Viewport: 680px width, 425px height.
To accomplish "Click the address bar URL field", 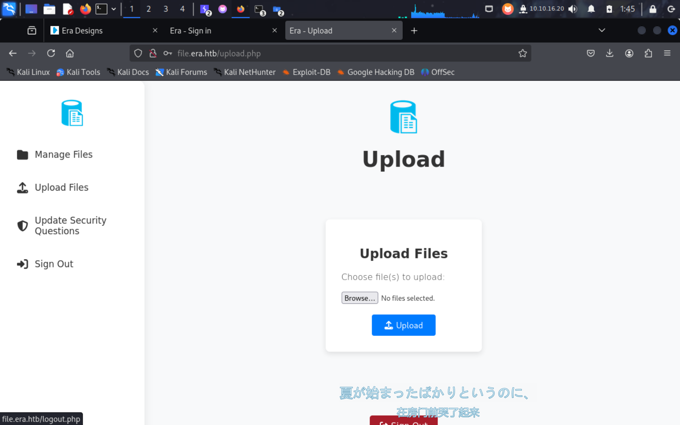I will (x=312, y=53).
